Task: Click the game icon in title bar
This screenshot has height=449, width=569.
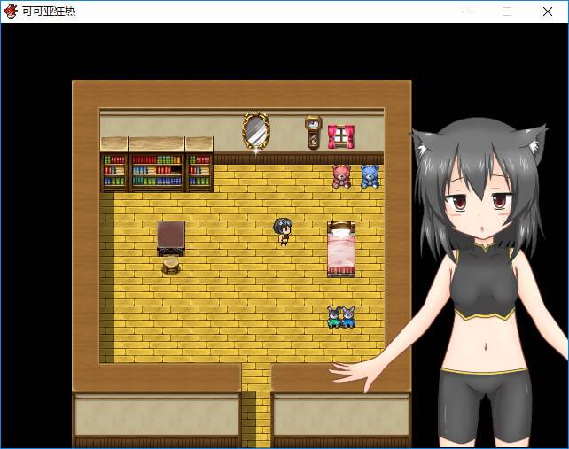Action: (x=11, y=11)
